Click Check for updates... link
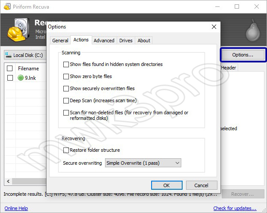The image size is (267, 213). pos(235,208)
